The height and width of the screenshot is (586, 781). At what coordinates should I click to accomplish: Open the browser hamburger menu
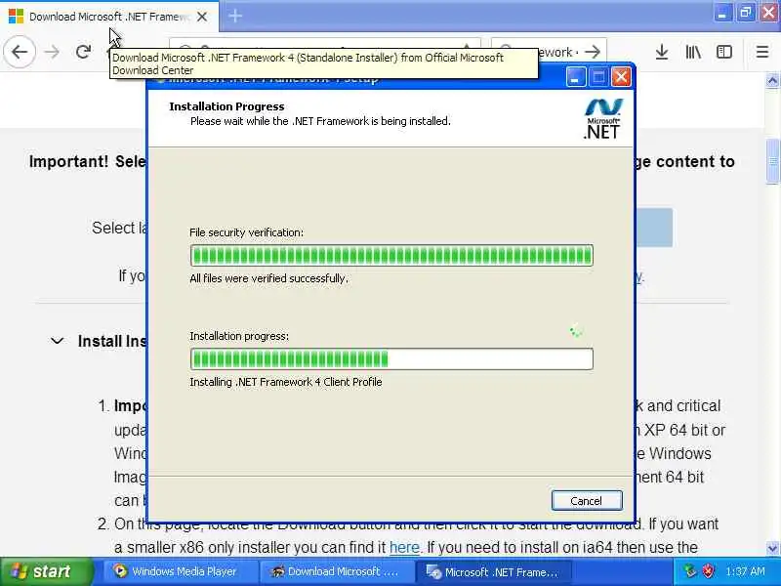click(x=762, y=52)
